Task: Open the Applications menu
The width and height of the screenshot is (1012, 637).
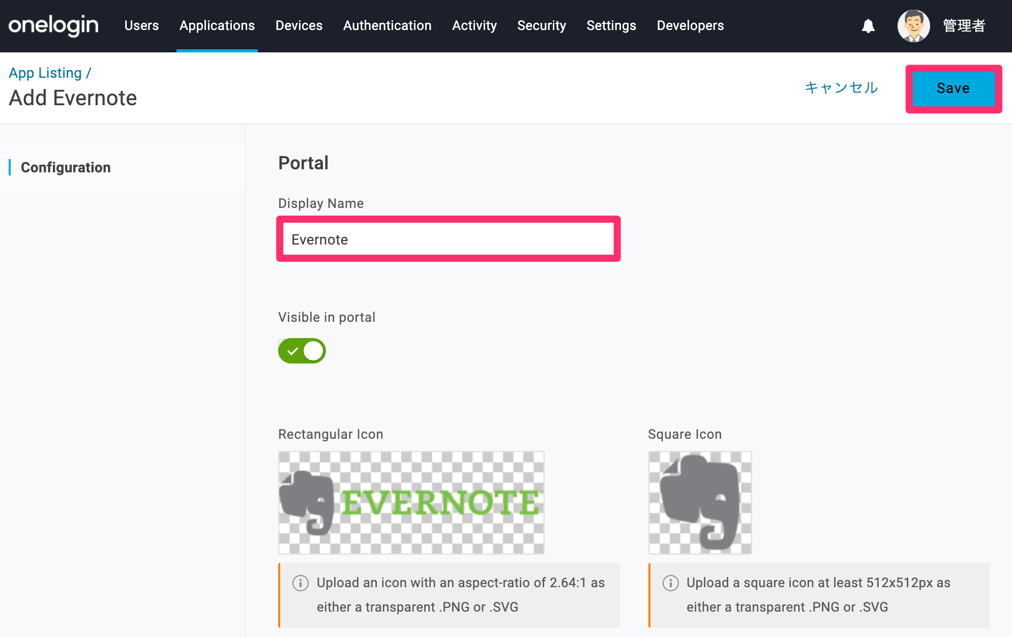Action: (217, 25)
